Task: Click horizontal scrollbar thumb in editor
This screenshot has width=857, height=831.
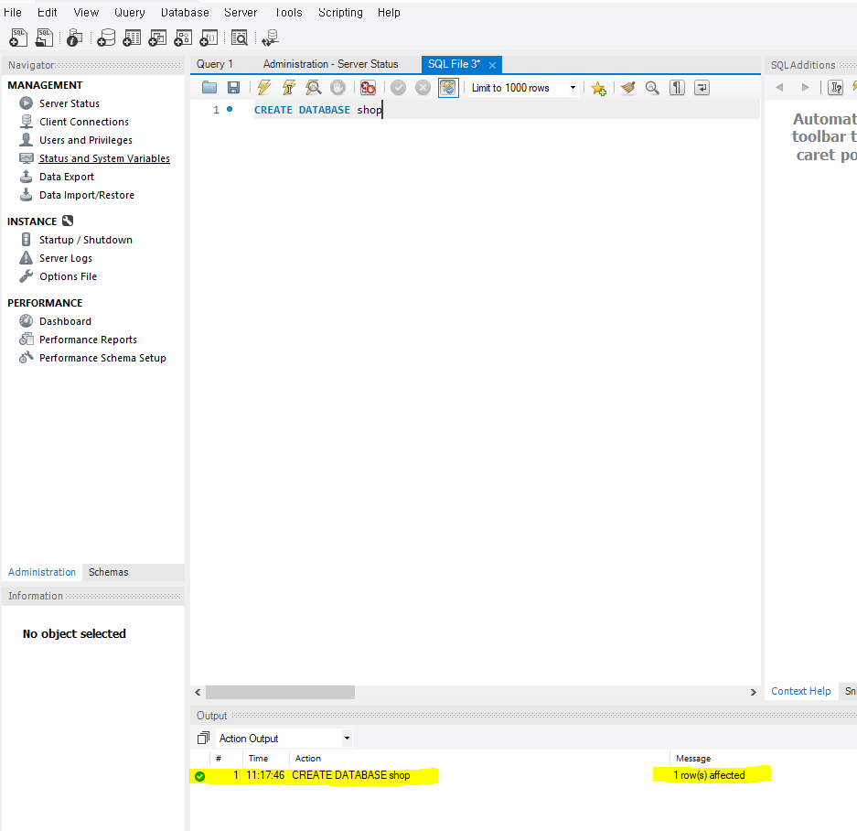Action: pyautogui.click(x=280, y=692)
